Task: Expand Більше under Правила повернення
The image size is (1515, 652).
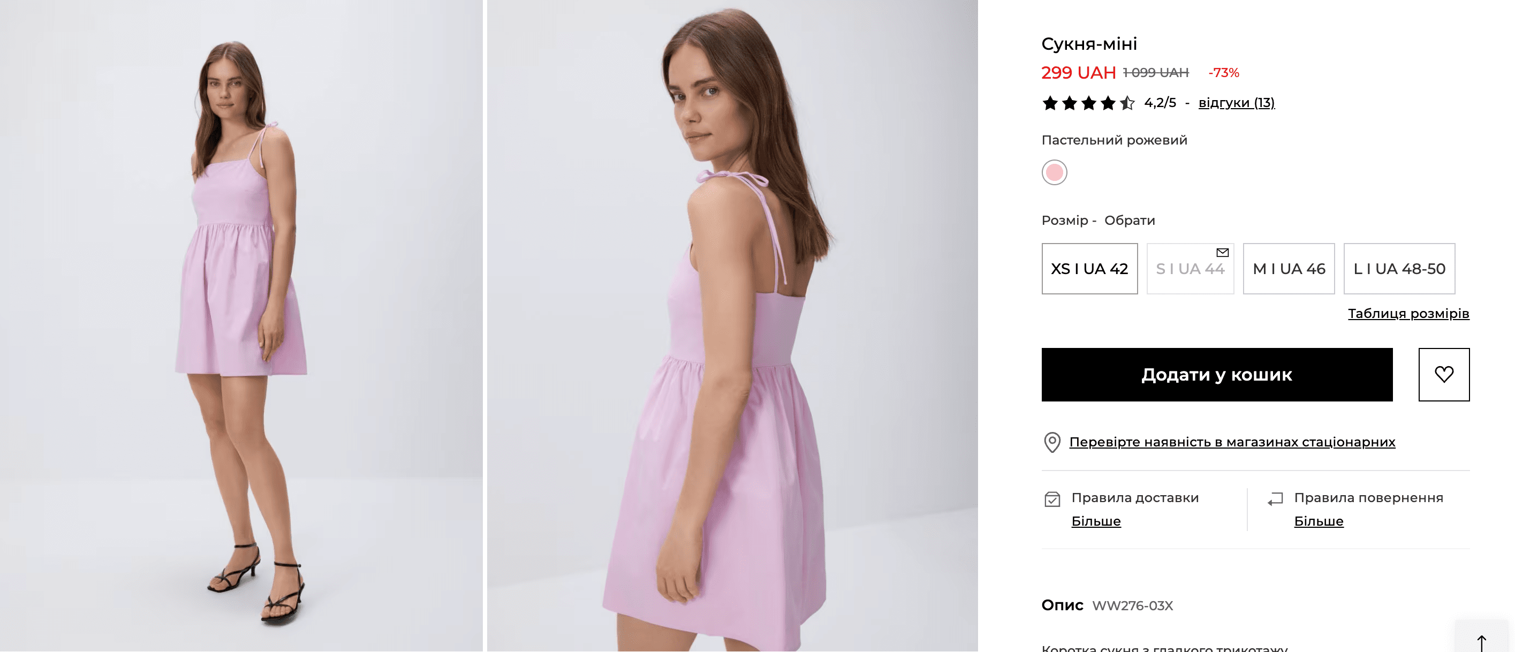Action: tap(1318, 521)
